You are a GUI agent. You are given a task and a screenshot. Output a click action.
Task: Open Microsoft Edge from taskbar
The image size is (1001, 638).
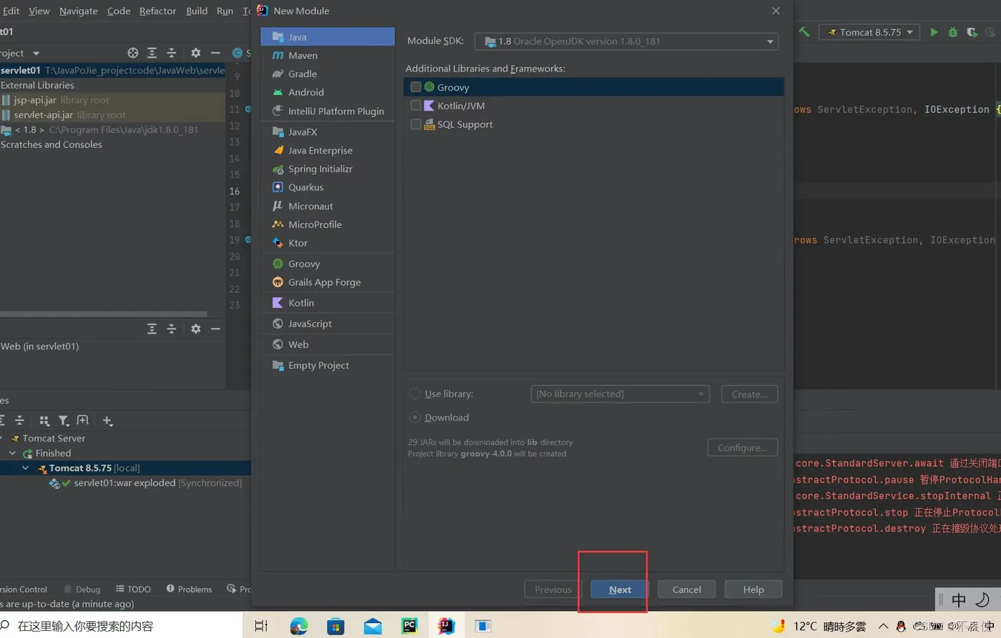tap(299, 626)
